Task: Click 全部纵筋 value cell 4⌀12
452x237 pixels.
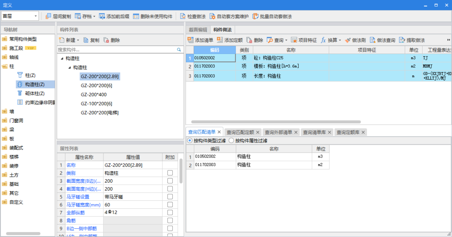Action: [133, 213]
